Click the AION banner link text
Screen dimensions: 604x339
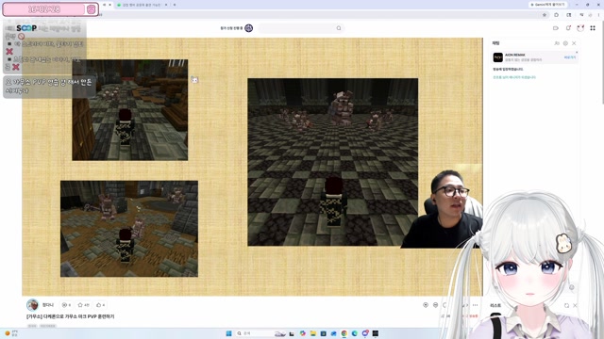[x=570, y=57]
